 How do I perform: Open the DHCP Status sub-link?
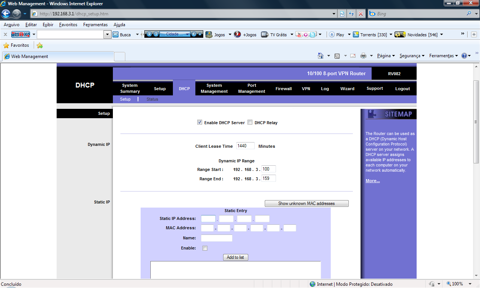[152, 99]
